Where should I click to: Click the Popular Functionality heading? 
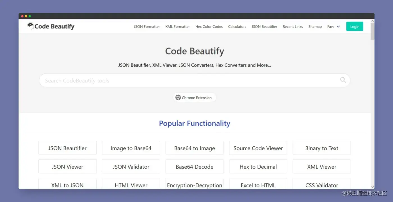195,123
